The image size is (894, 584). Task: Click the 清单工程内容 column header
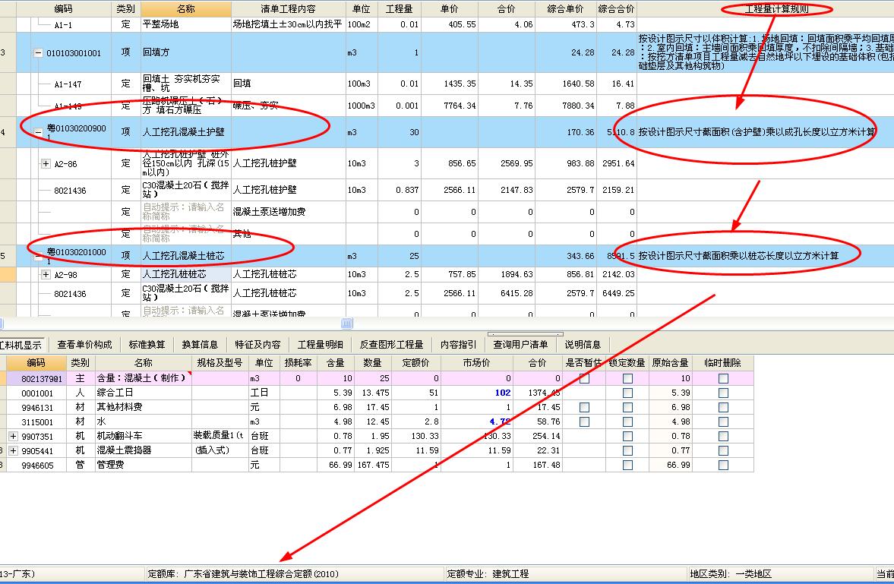(288, 8)
